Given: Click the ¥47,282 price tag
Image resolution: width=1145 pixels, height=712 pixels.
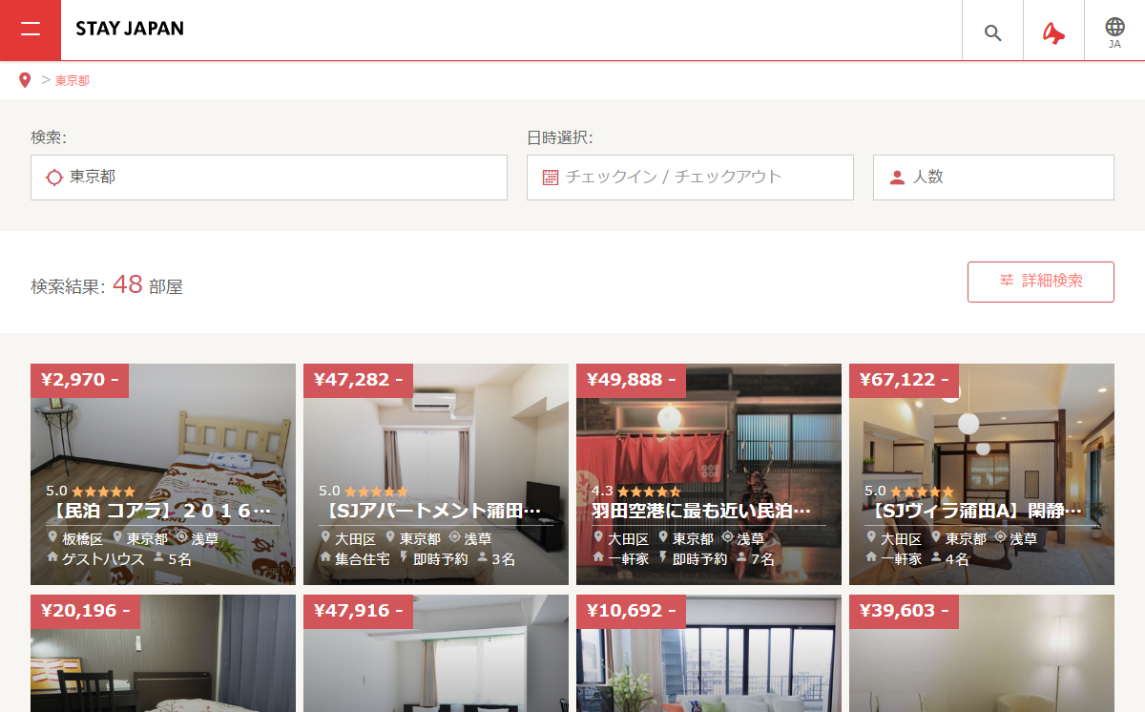Looking at the screenshot, I should [358, 381].
